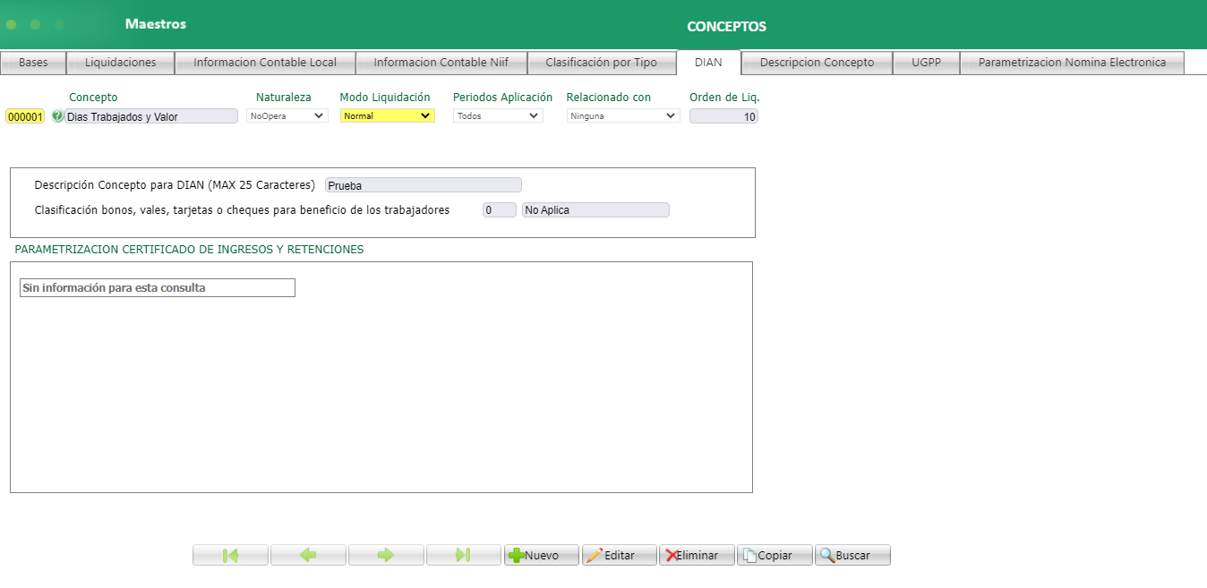Click the Maestros menu title
The height and width of the screenshot is (588, 1207).
click(x=156, y=24)
